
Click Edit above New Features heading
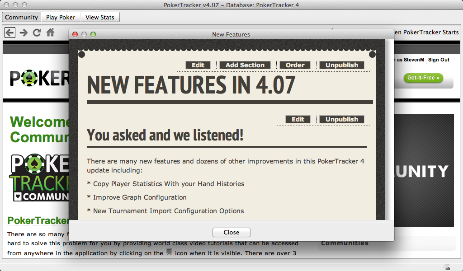pos(198,65)
